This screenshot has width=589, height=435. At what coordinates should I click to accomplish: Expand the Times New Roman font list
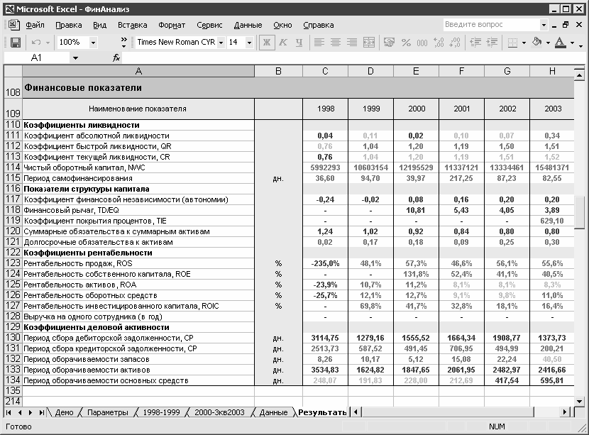click(x=221, y=43)
